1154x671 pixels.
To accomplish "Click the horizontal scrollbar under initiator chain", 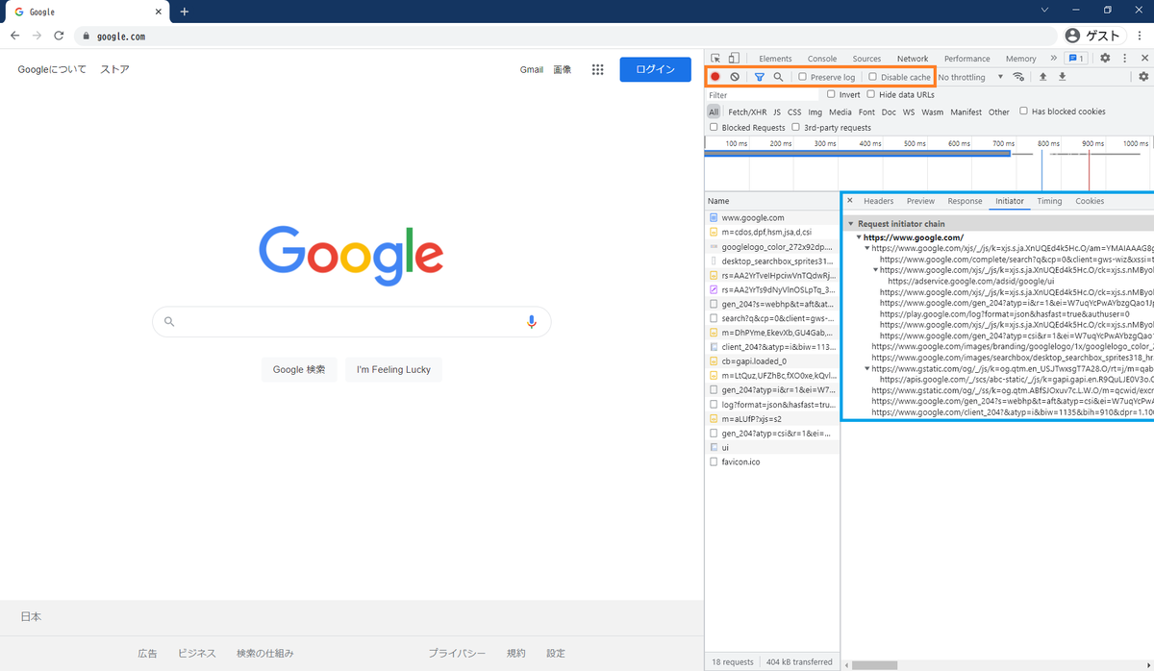I will (x=875, y=665).
